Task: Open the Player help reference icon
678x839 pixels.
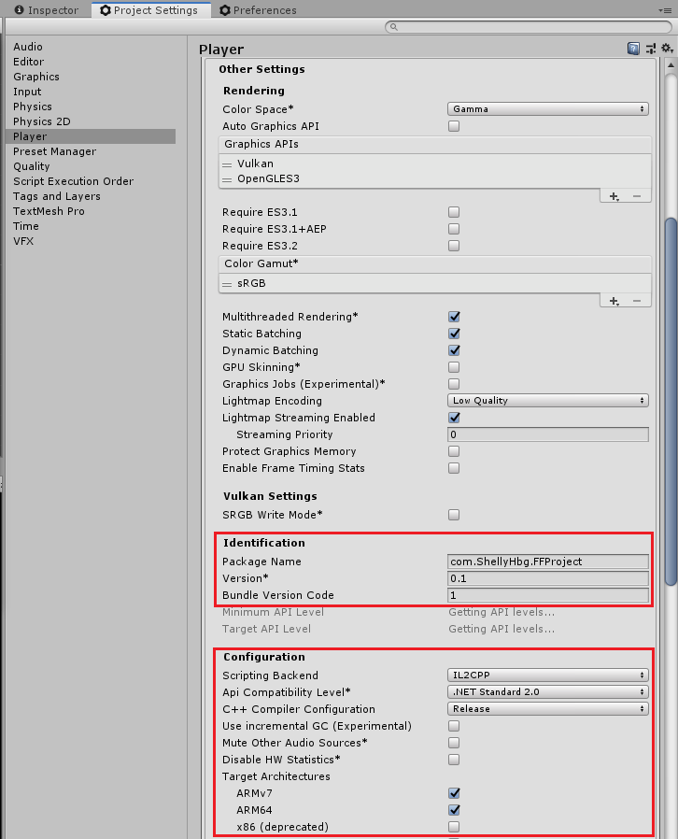Action: [x=634, y=49]
